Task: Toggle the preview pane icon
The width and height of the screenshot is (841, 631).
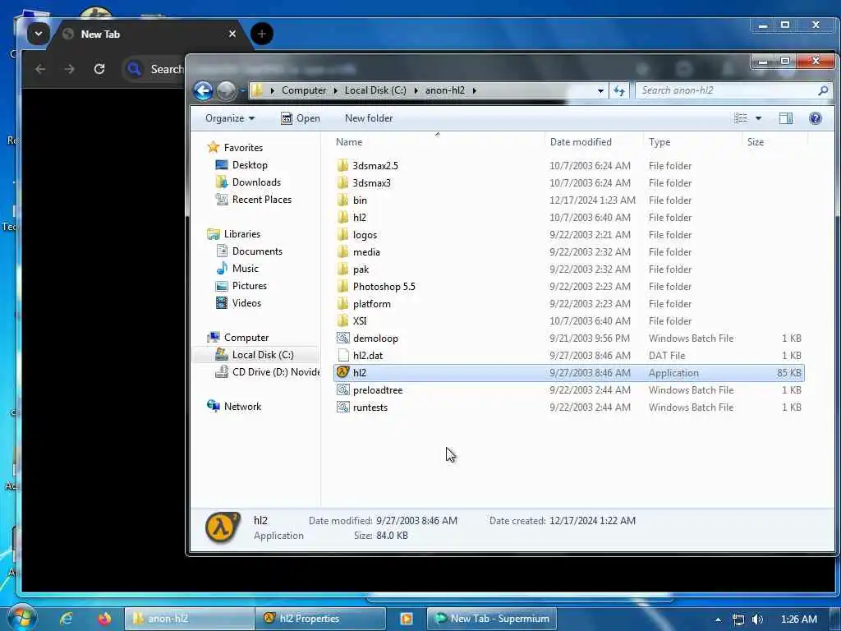Action: coord(786,118)
